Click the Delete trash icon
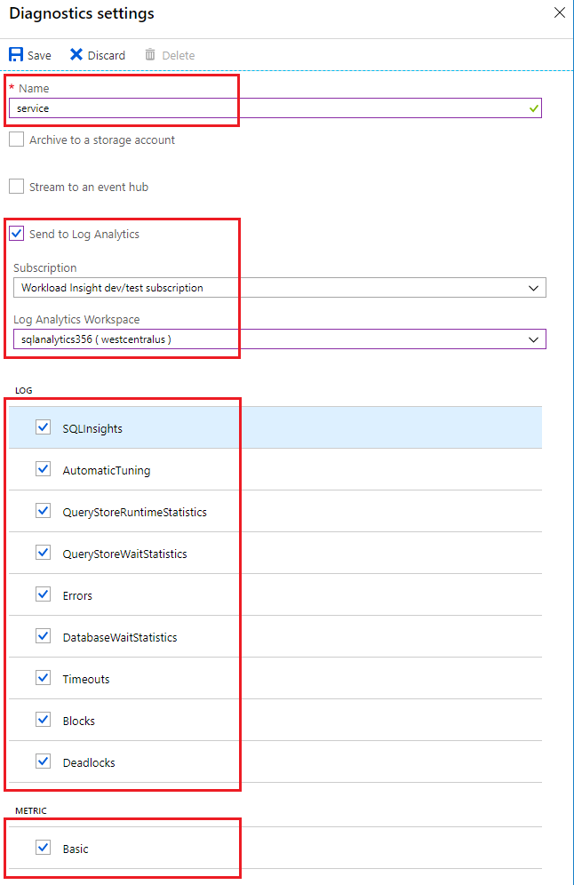 [x=149, y=55]
